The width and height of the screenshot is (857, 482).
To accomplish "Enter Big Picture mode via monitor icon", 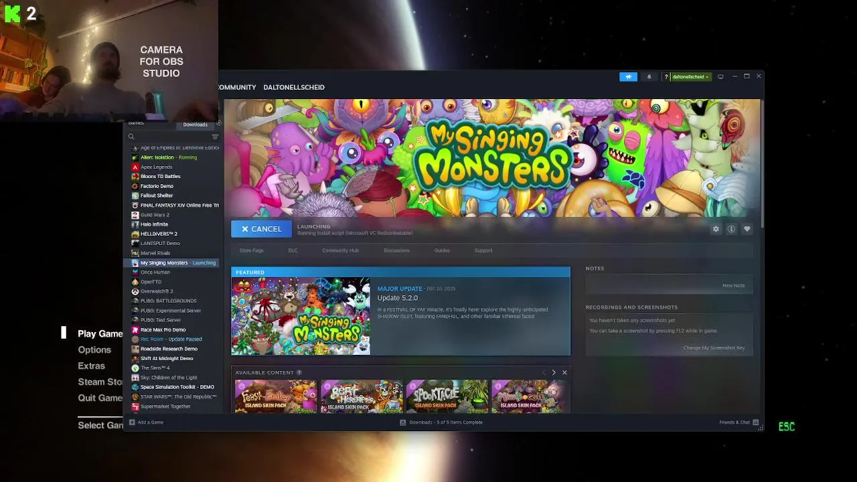I will coord(720,77).
